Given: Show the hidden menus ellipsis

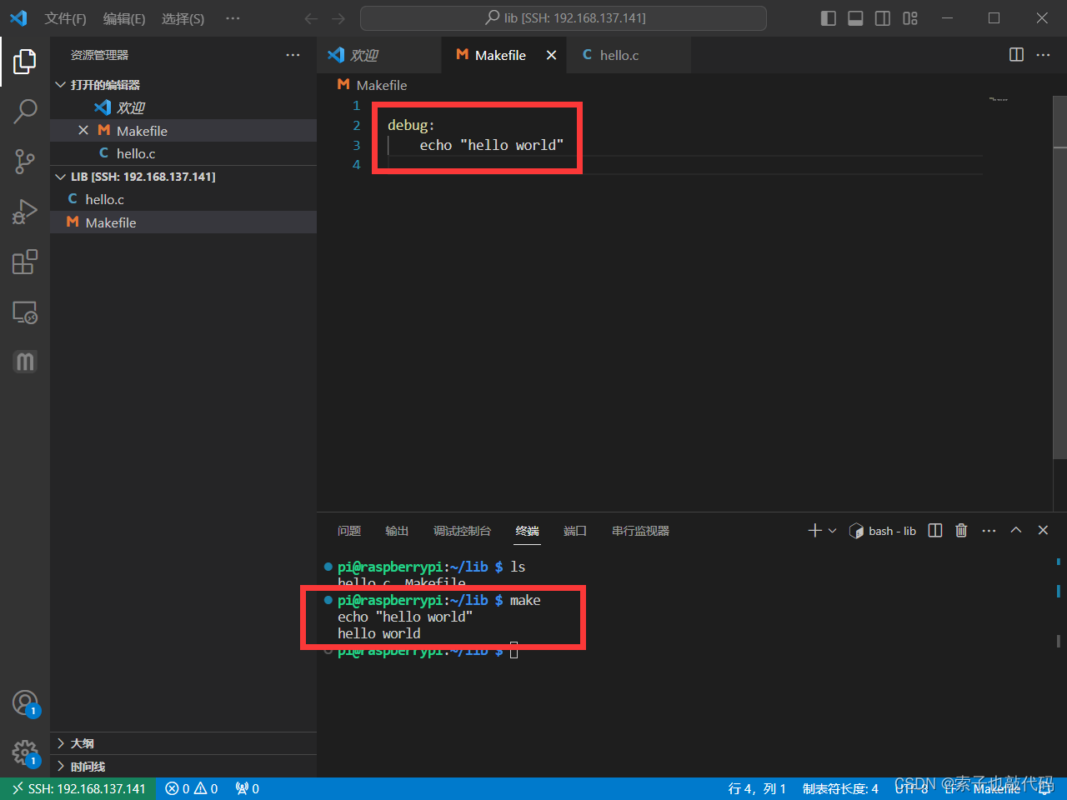Looking at the screenshot, I should [233, 18].
